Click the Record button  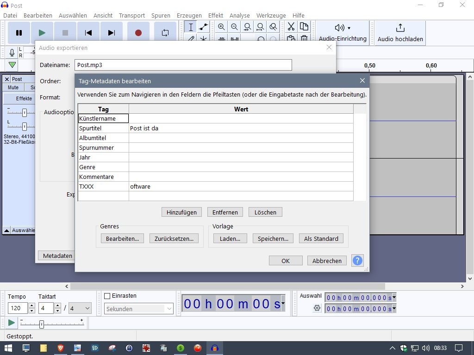coord(138,33)
